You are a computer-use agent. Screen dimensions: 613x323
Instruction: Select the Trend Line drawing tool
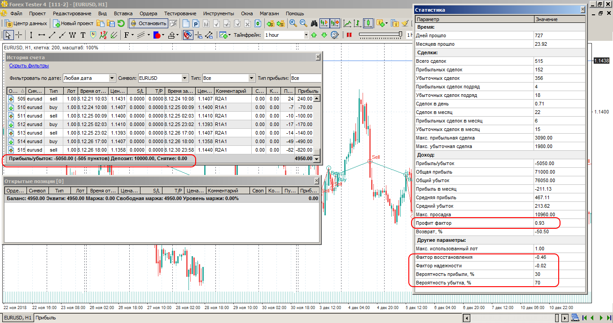[51, 34]
